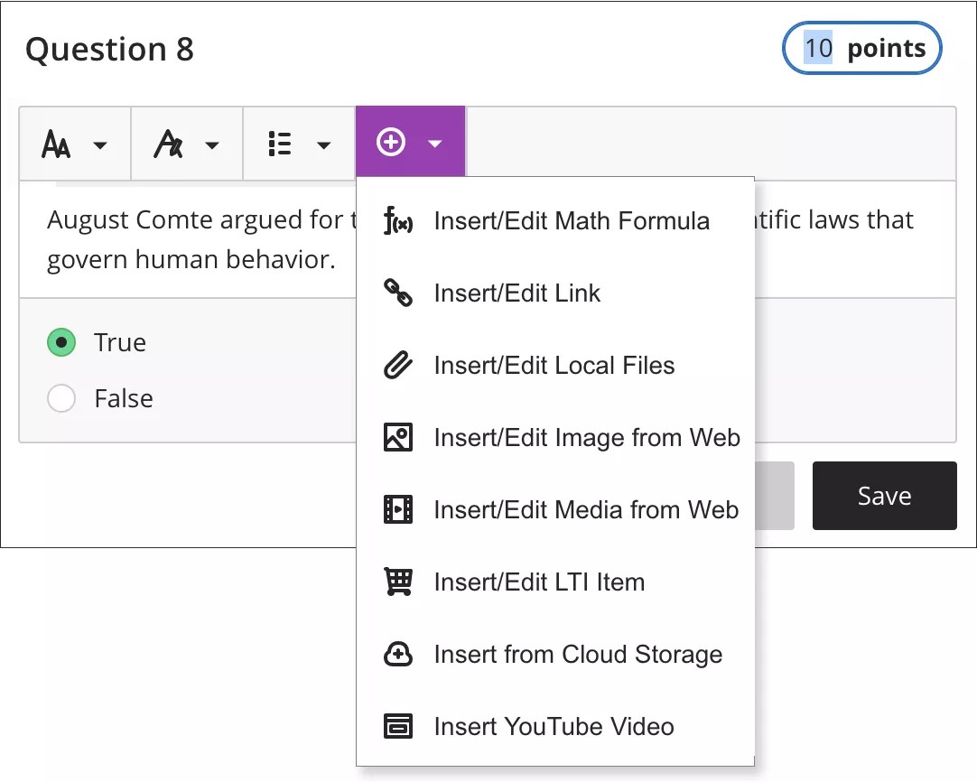Select the False answer option
Viewport: 977px width, 782px height.
(60, 398)
